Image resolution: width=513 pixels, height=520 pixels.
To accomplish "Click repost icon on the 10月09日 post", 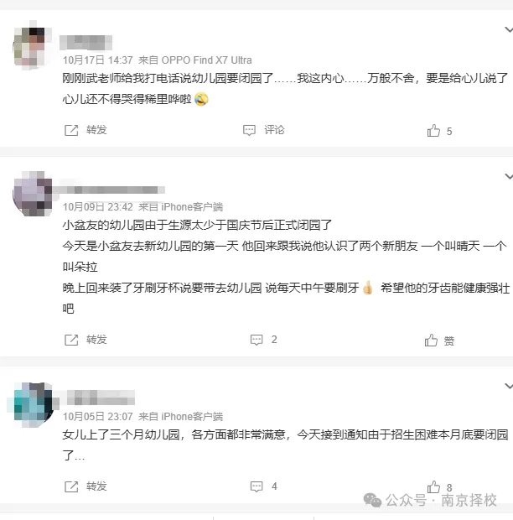I will pos(71,340).
